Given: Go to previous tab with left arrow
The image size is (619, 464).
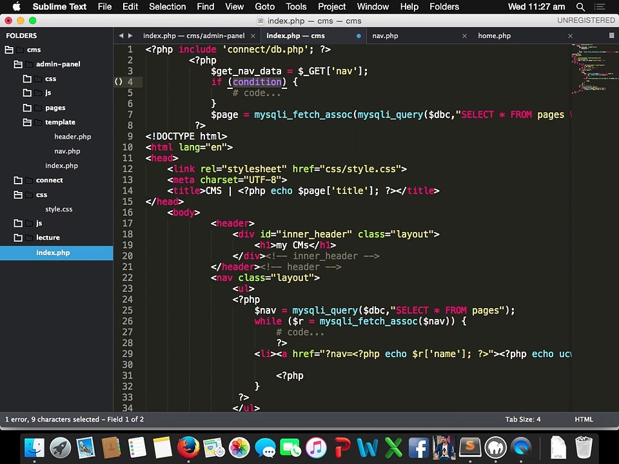Looking at the screenshot, I should pyautogui.click(x=121, y=35).
